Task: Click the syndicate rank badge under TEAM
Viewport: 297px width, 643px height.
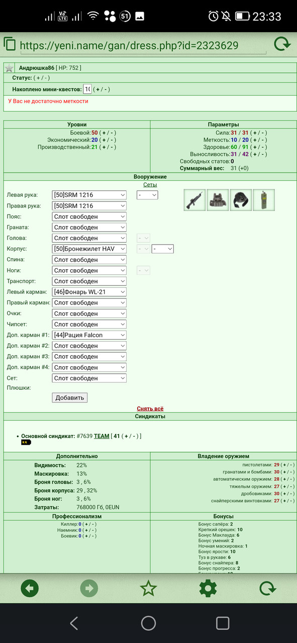Action: [26, 443]
